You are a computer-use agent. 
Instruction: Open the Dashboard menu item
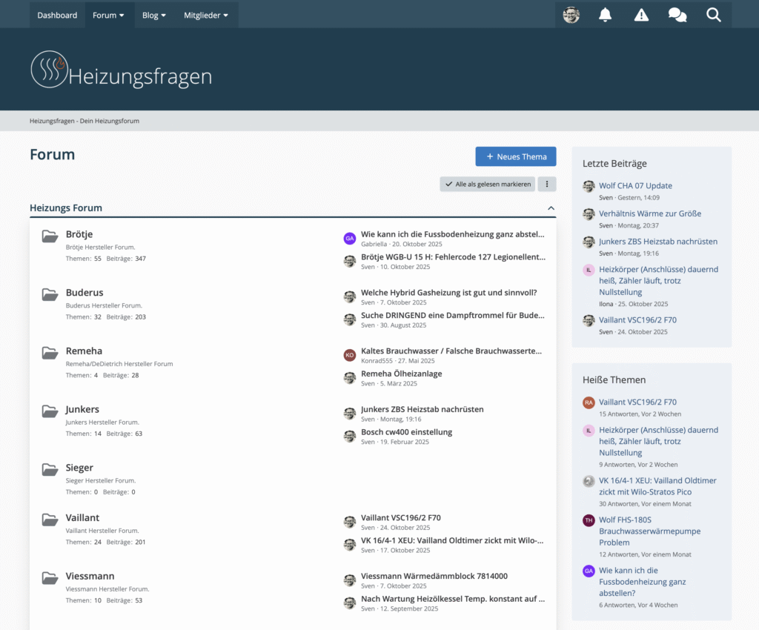coord(57,15)
